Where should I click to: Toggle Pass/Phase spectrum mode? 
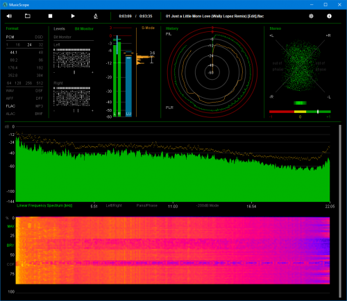pos(146,205)
